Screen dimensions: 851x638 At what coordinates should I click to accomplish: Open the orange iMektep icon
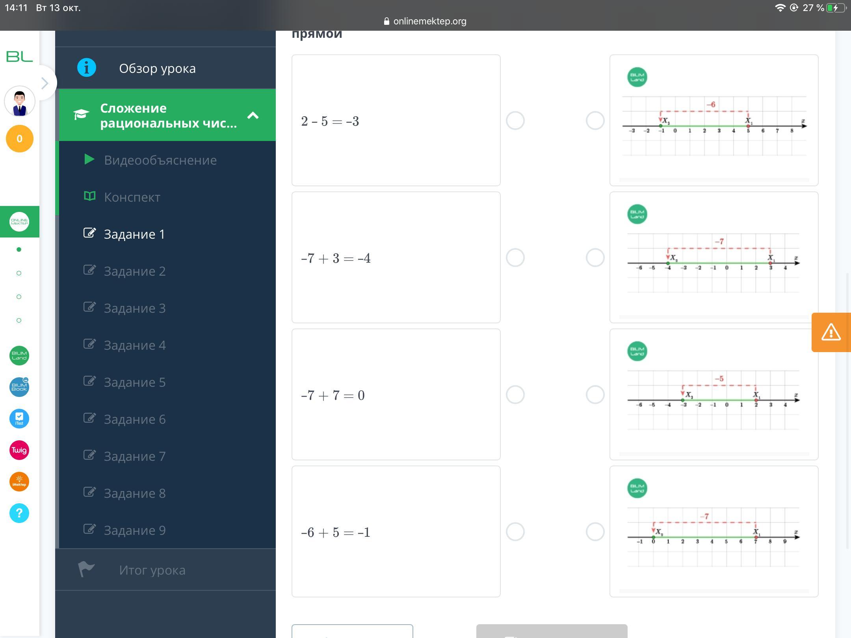19,482
